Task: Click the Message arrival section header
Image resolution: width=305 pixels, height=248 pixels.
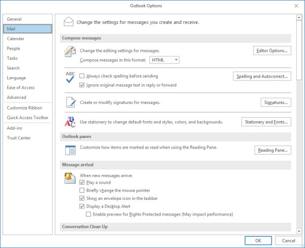Action: pos(175,165)
